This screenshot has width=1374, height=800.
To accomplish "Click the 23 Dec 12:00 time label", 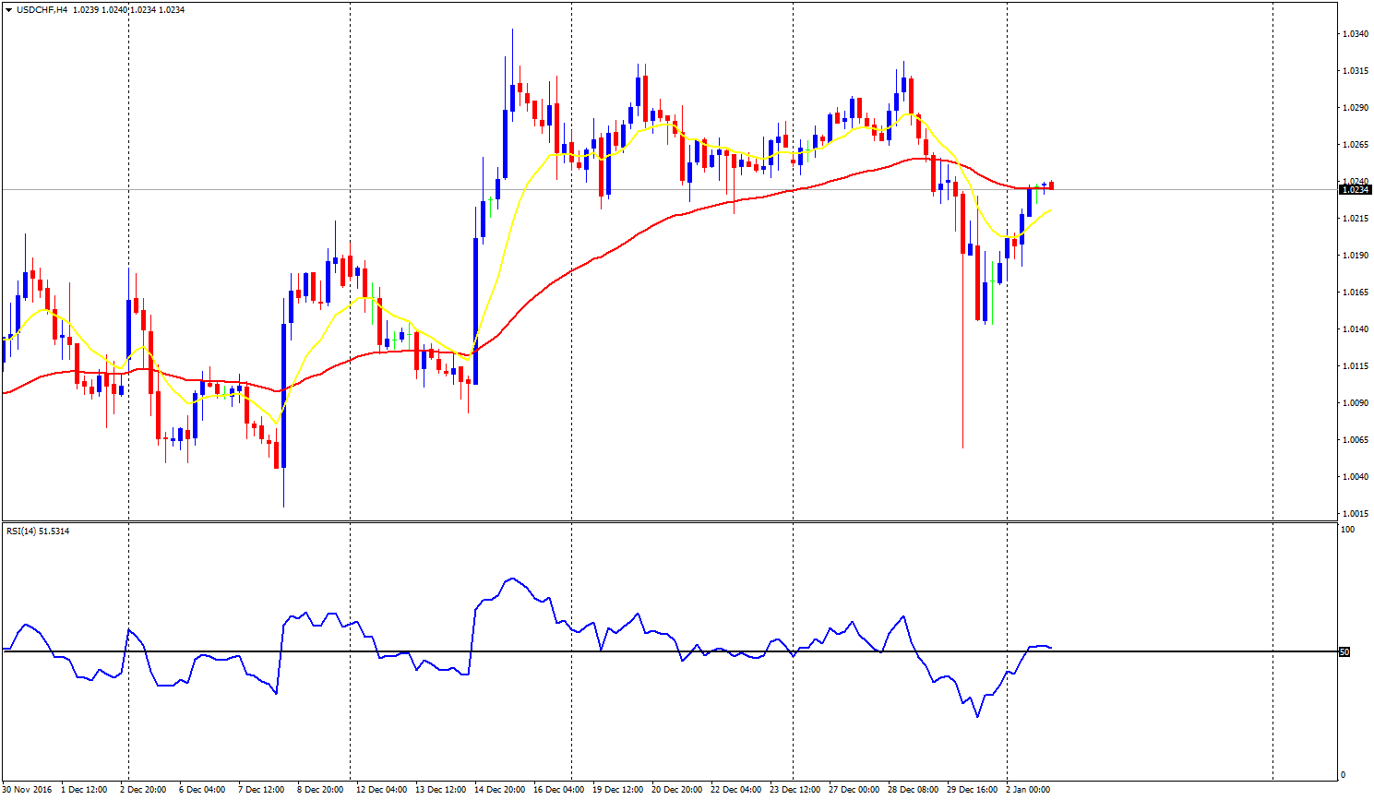I will click(x=795, y=790).
